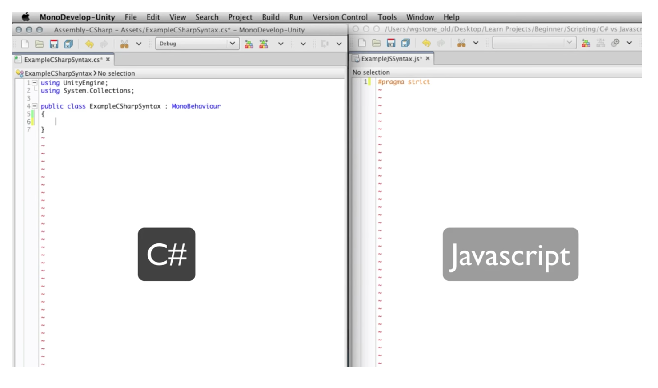The image size is (658, 388).
Task: Click the MonoBehaviour base class name
Action: (196, 106)
